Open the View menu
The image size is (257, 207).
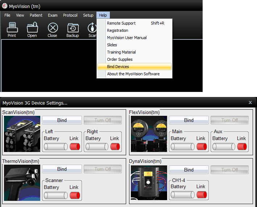(x=20, y=15)
